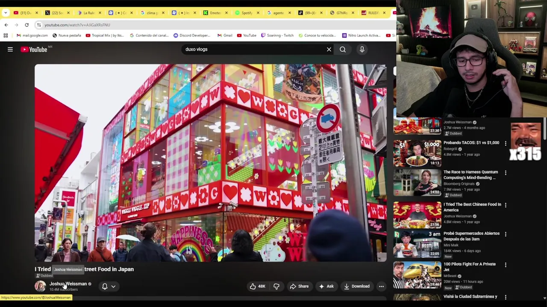Image resolution: width=547 pixels, height=307 pixels.
Task: Close the Spotify tab
Action: (258, 13)
